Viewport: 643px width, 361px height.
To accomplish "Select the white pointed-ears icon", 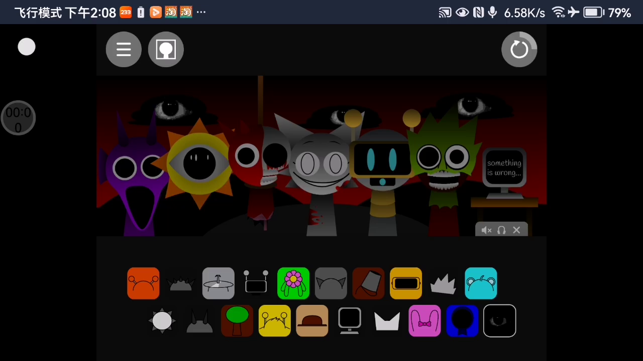I will (387, 321).
